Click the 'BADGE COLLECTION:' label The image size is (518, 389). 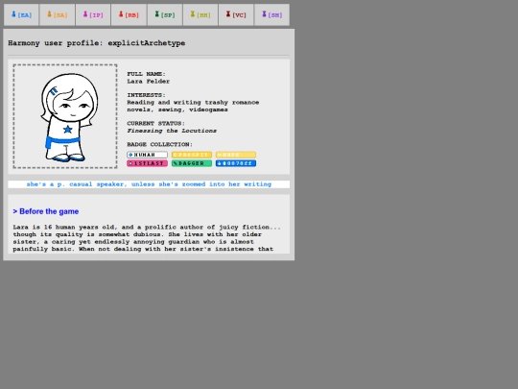pyautogui.click(x=159, y=144)
